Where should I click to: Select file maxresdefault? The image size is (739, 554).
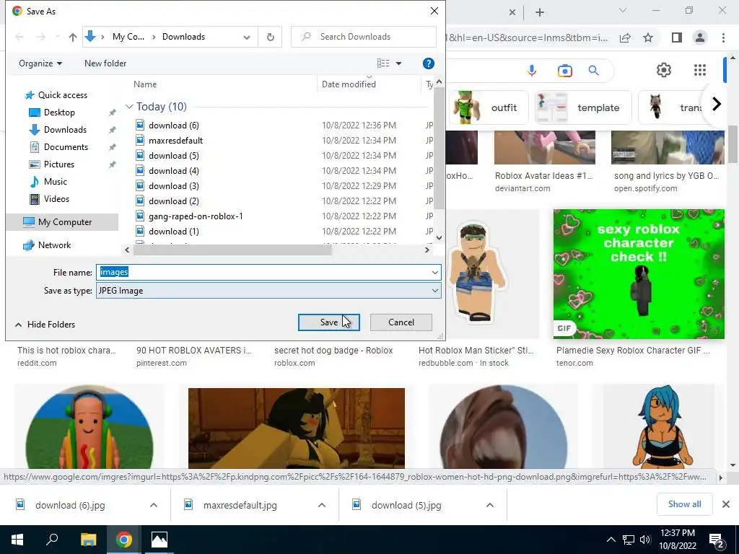(x=175, y=141)
